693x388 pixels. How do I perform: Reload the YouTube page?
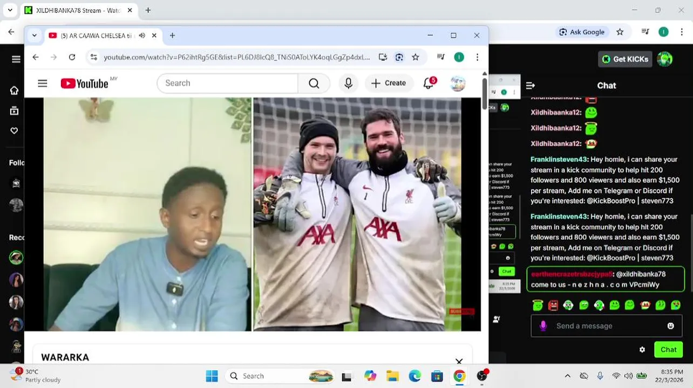point(72,57)
